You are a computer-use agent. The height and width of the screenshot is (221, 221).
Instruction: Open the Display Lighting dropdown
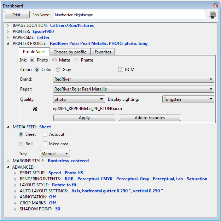(188, 99)
